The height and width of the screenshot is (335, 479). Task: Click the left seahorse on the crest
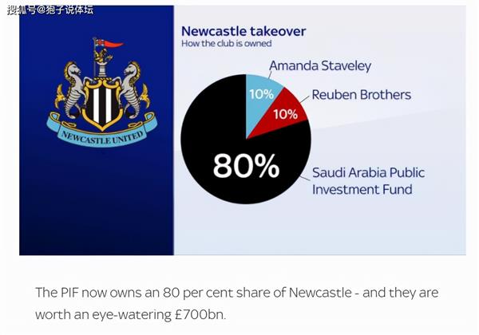point(72,88)
